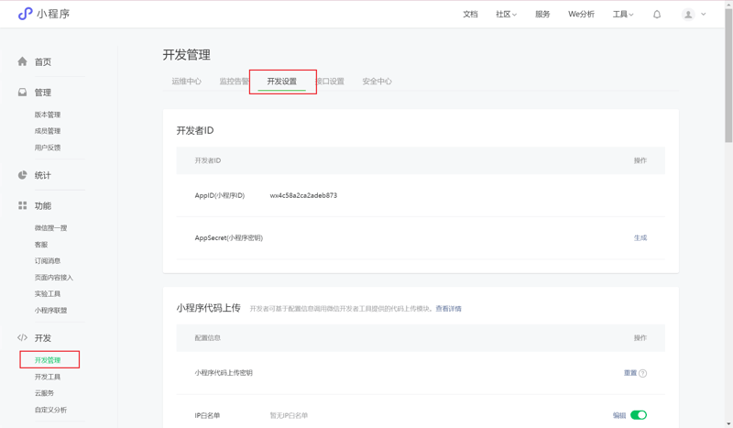Open 订阅消息 in sidebar

48,260
